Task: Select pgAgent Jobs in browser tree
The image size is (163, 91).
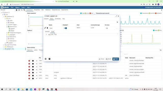Action: (x=10, y=49)
